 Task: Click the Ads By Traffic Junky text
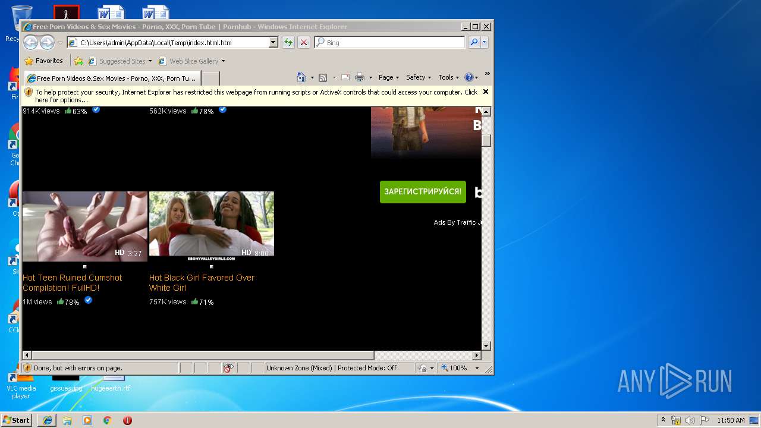[457, 222]
